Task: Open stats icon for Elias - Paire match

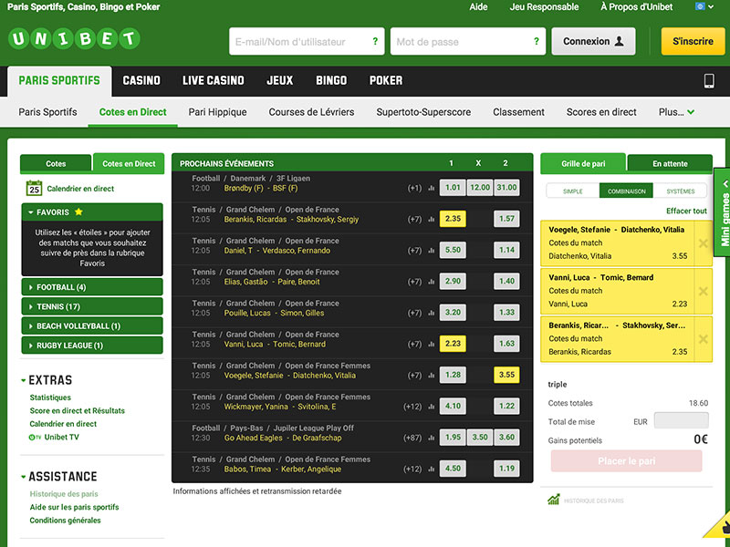Action: point(431,282)
